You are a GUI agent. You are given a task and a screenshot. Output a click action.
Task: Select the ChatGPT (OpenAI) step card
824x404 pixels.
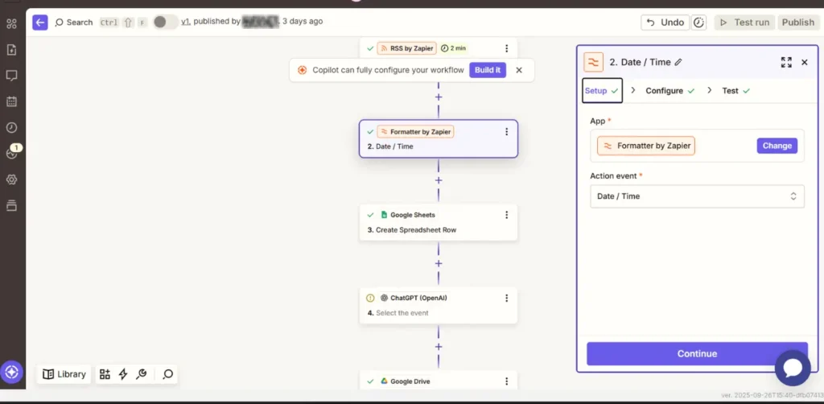click(439, 305)
